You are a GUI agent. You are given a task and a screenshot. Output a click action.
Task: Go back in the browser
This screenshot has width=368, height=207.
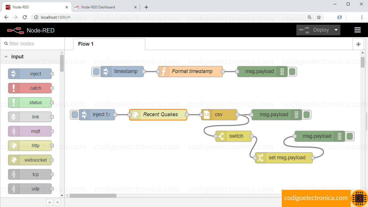point(6,17)
